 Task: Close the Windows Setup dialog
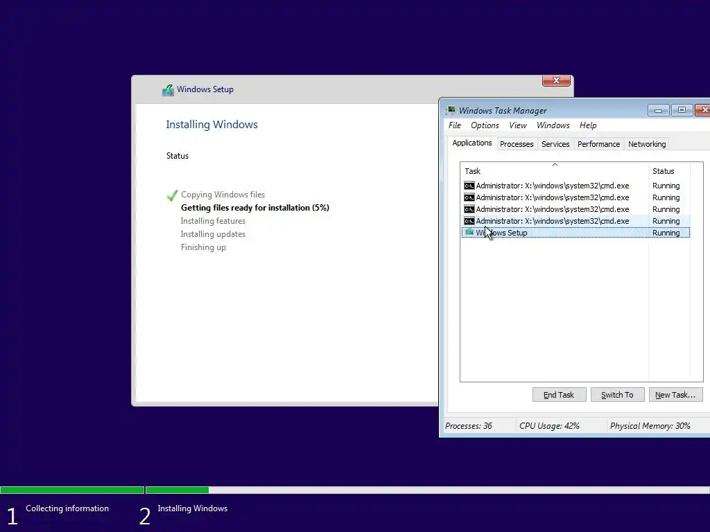[556, 80]
